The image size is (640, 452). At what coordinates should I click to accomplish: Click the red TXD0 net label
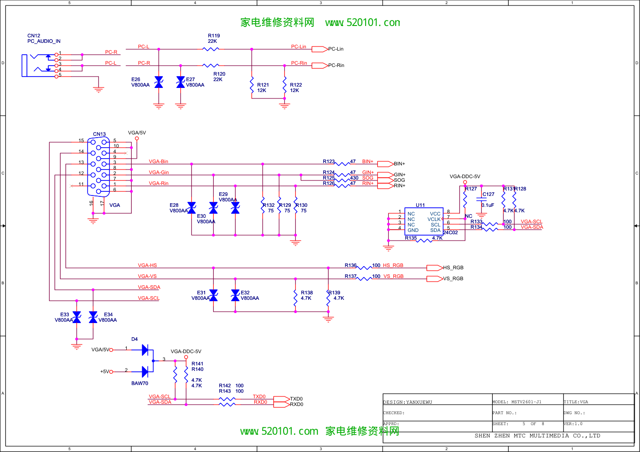(259, 396)
